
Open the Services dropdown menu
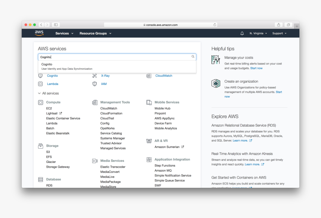click(x=64, y=33)
